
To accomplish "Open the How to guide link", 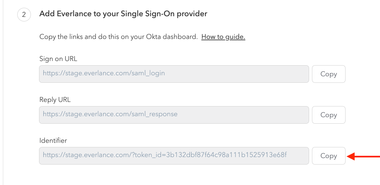I will click(223, 37).
